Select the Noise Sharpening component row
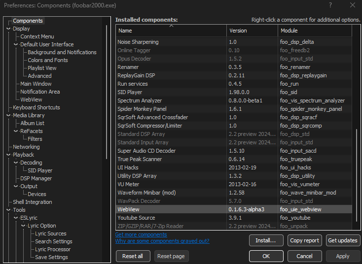The height and width of the screenshot is (264, 362). coord(234,42)
